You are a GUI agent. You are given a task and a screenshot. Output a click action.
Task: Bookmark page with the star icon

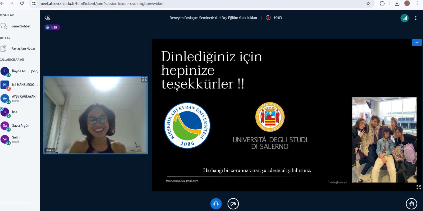[368, 3]
